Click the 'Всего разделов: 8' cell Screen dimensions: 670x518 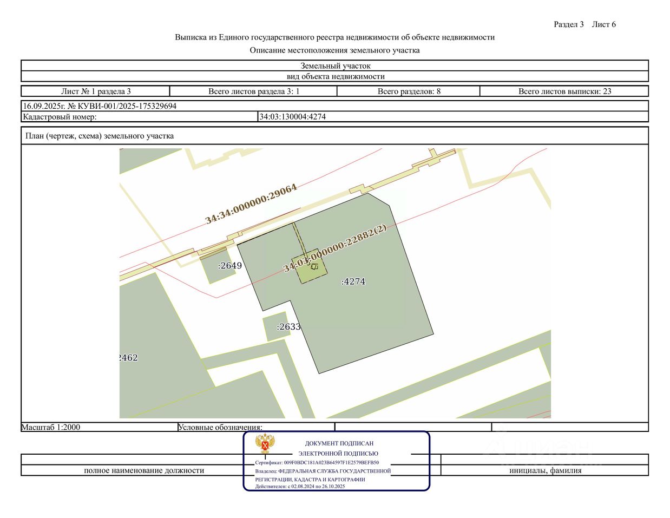click(409, 91)
